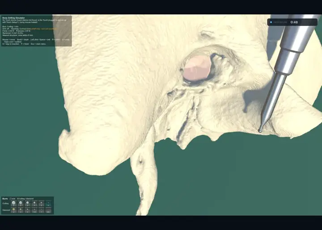Select the second-largest Cutting burr
The image size is (322, 230).
point(21,203)
